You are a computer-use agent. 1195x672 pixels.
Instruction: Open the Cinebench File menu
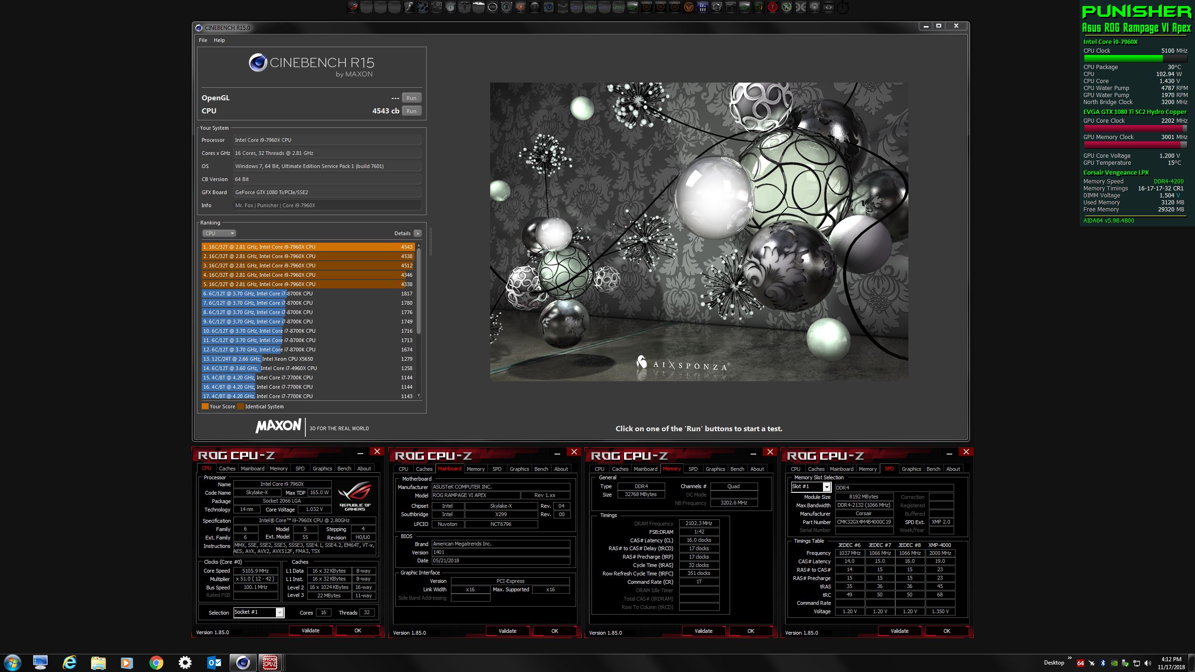[x=203, y=40]
